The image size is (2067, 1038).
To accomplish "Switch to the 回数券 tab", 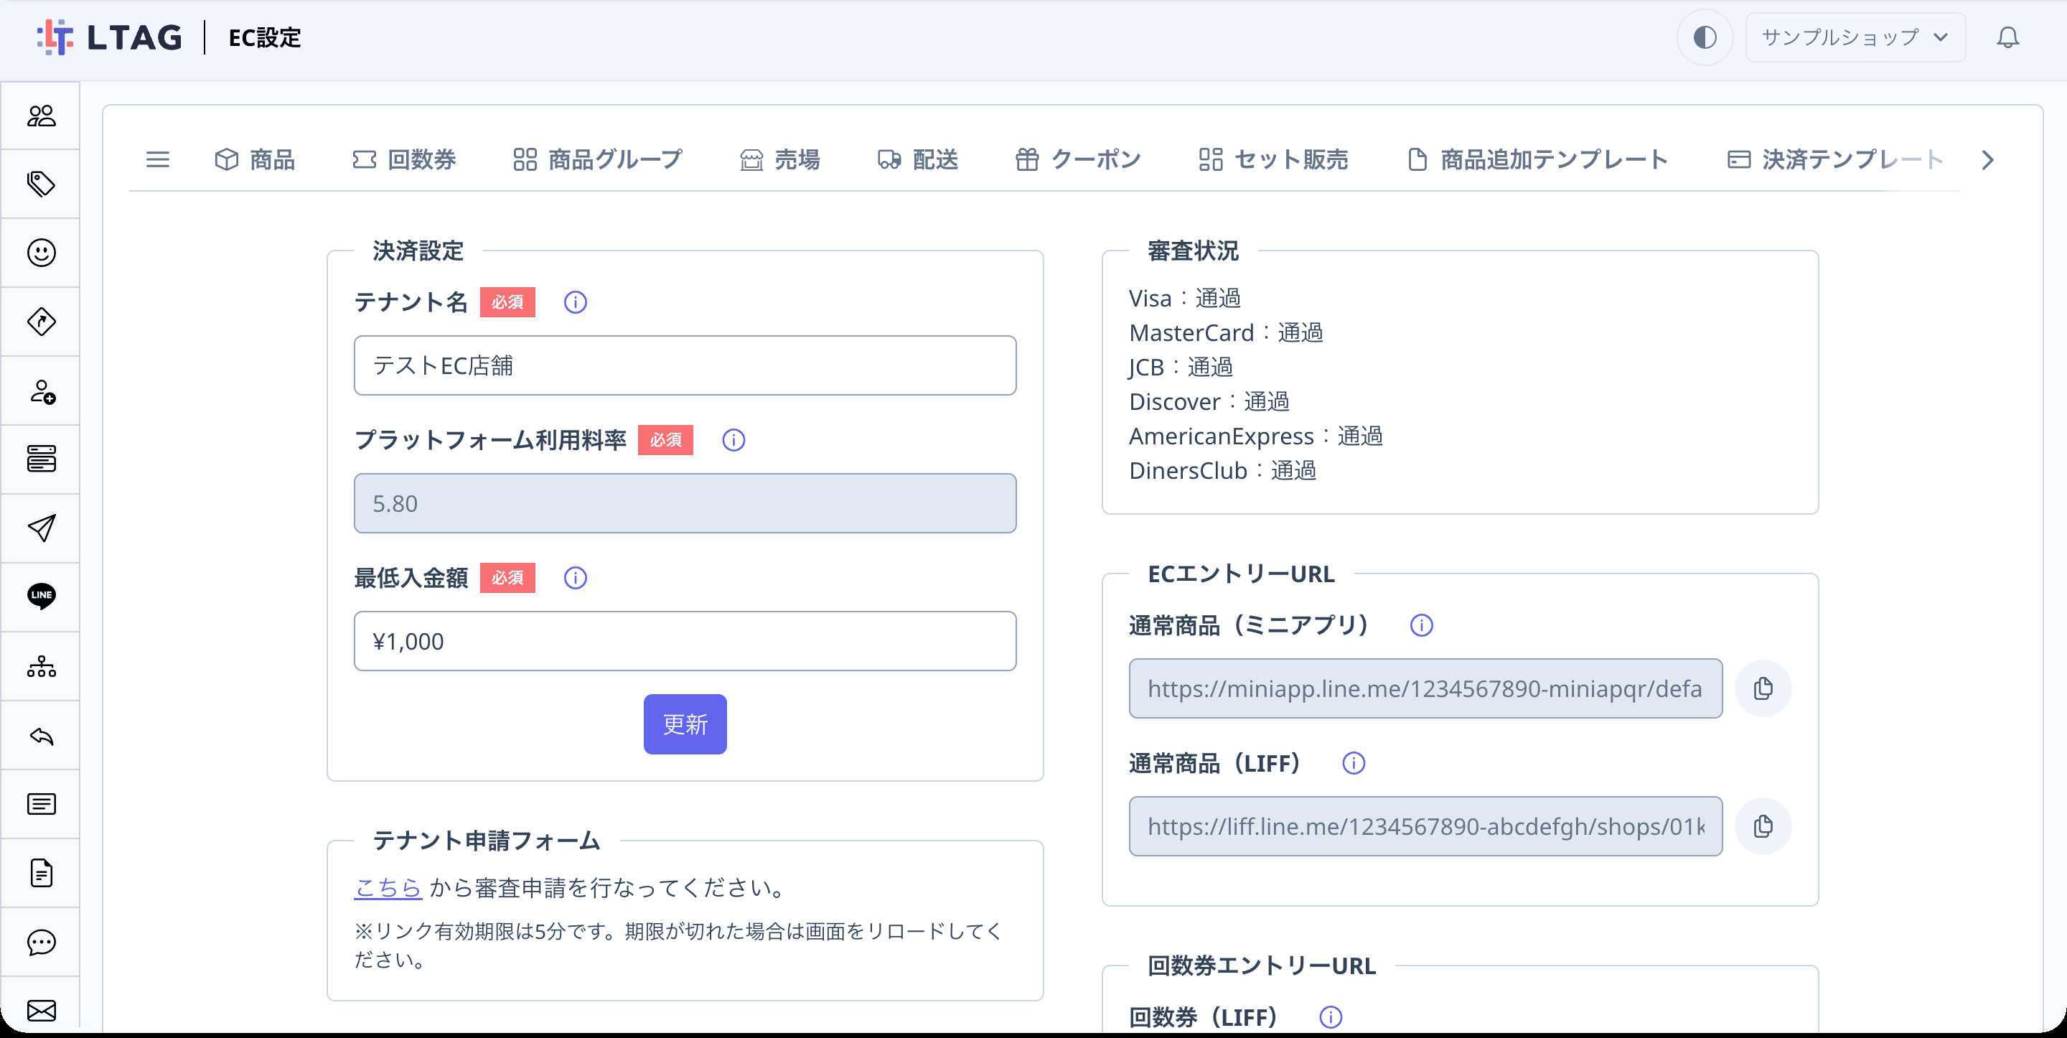I will (404, 160).
